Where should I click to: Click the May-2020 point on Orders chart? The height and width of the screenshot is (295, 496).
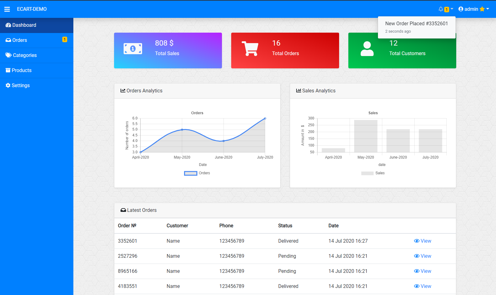click(182, 130)
